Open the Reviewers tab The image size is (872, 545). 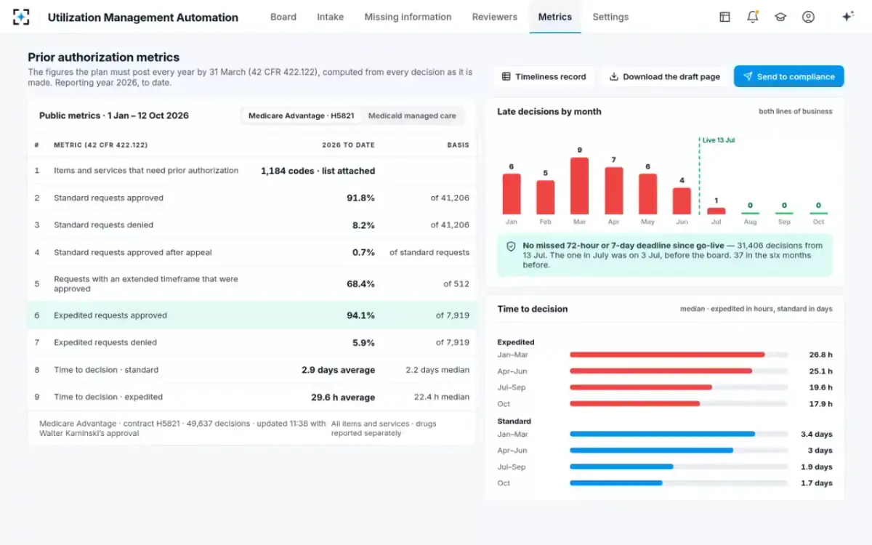495,17
